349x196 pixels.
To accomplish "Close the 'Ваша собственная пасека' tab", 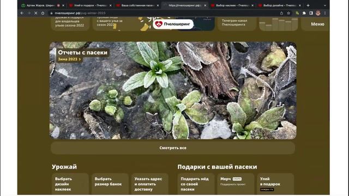I will point(158,5).
